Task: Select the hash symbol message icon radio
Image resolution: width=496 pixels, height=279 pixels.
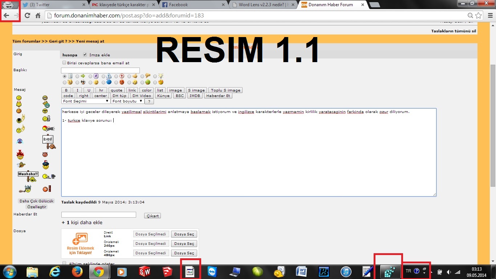Action: click(x=90, y=76)
